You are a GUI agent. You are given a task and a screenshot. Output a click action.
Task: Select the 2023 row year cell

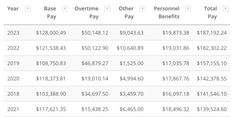(13, 33)
